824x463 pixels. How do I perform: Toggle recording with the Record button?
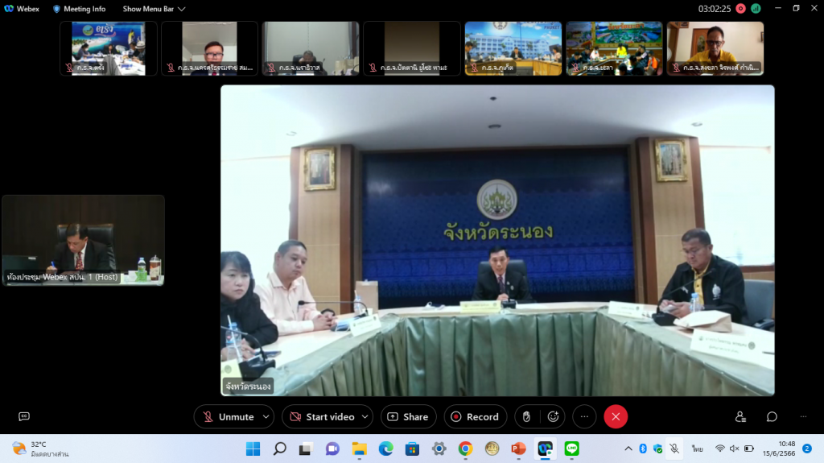[x=475, y=416]
